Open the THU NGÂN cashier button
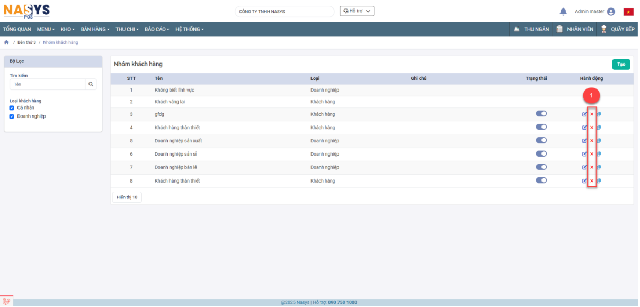This screenshot has height=307, width=640. [x=531, y=29]
